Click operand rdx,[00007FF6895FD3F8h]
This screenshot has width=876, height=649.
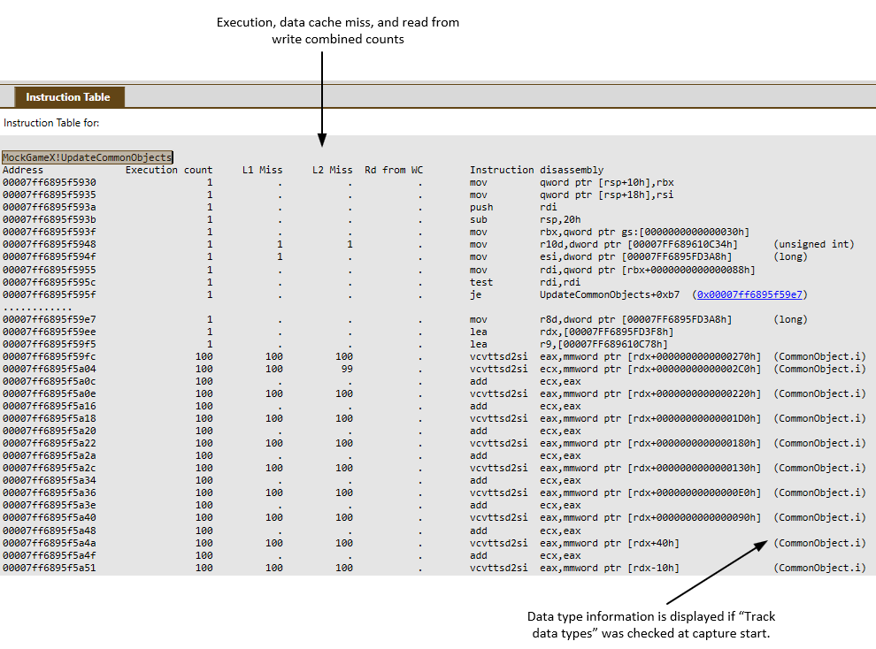point(606,332)
